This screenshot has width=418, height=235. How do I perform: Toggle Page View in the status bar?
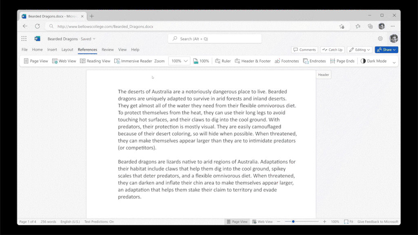(237, 222)
